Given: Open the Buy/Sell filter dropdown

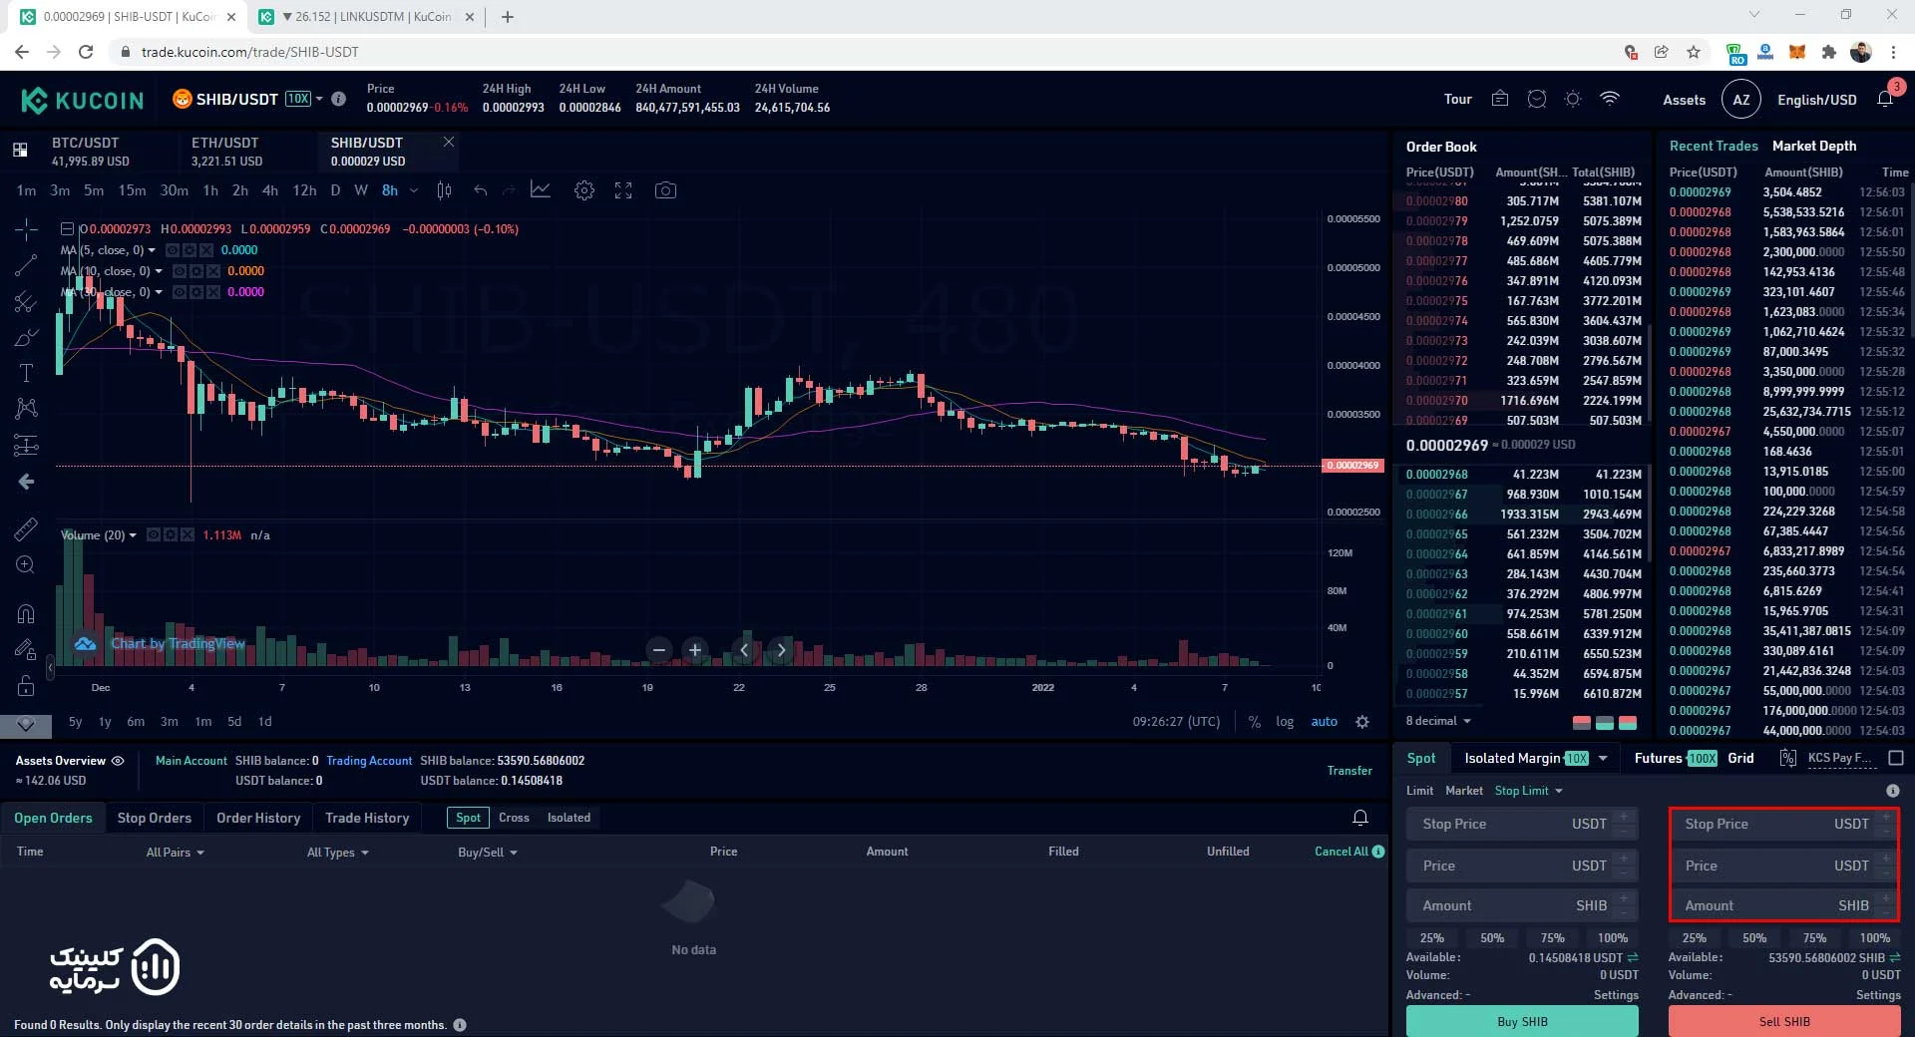Looking at the screenshot, I should coord(488,853).
